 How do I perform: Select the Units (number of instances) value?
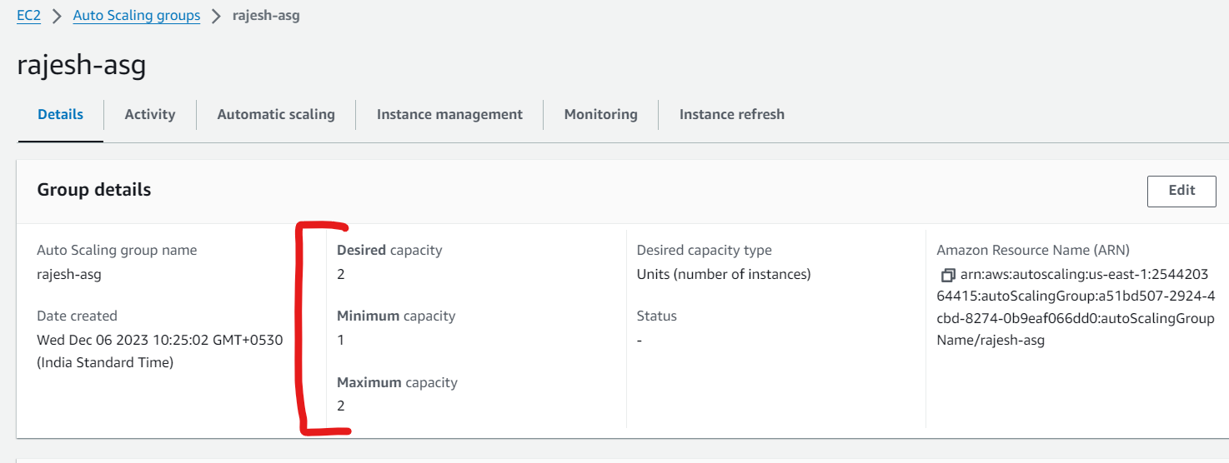724,274
